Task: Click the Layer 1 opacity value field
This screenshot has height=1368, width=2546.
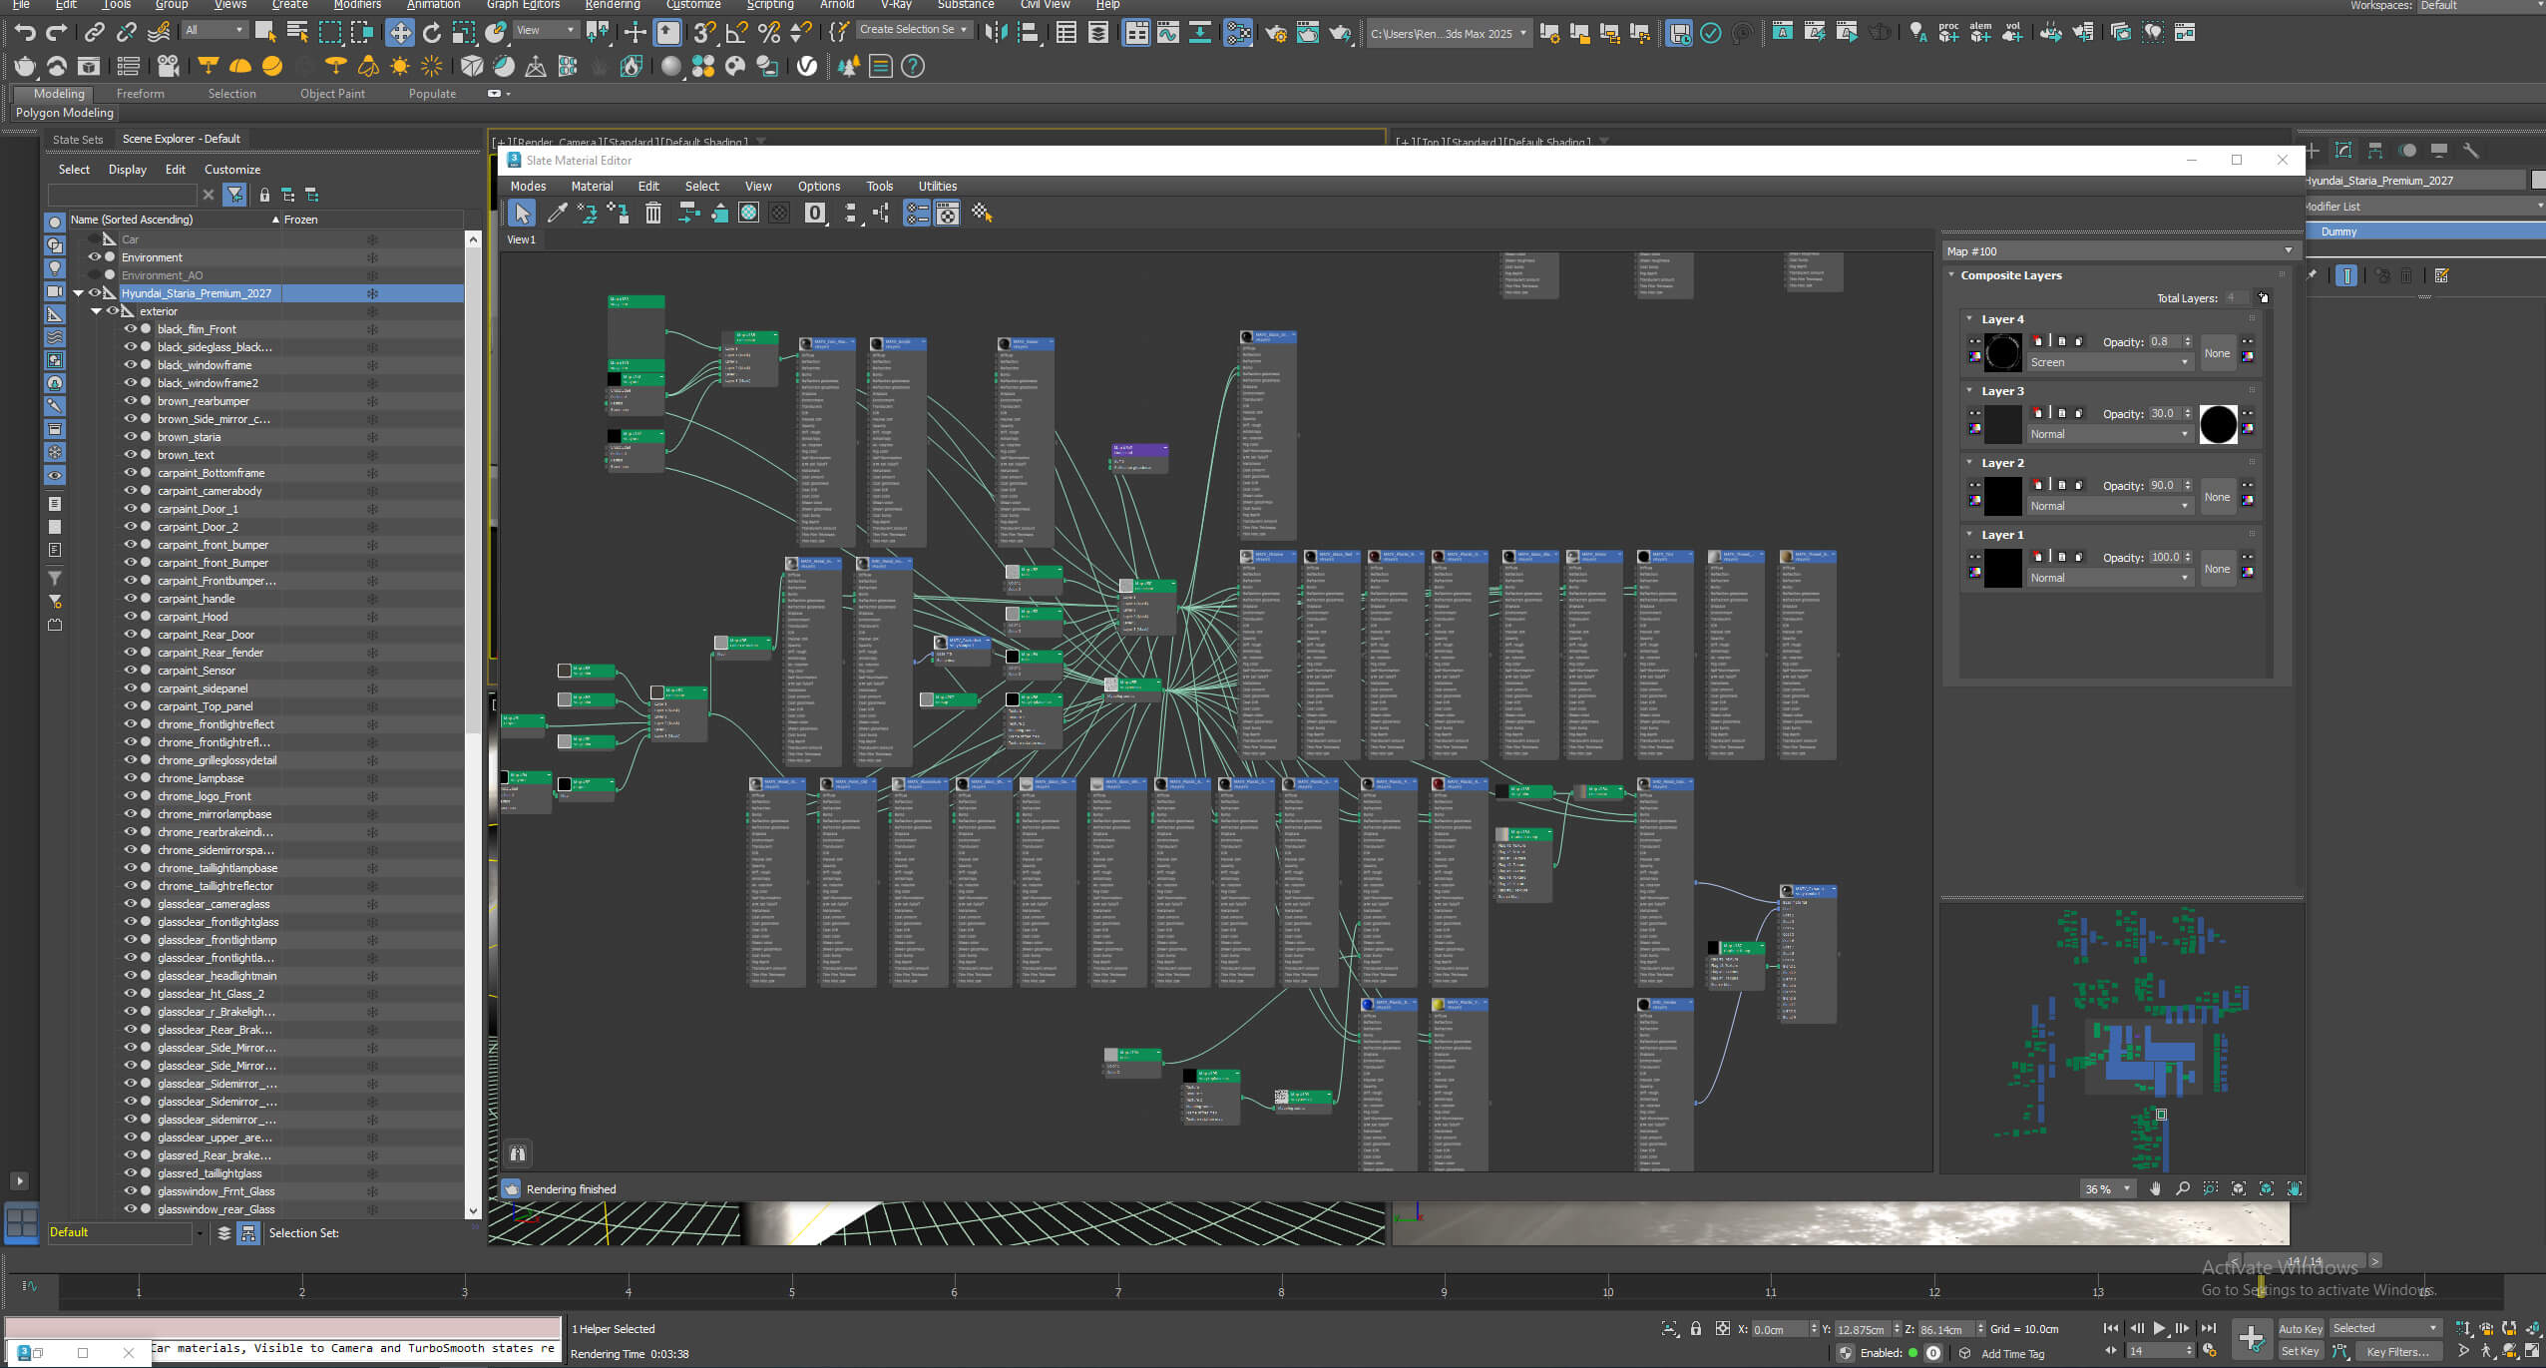Action: coord(2165,557)
